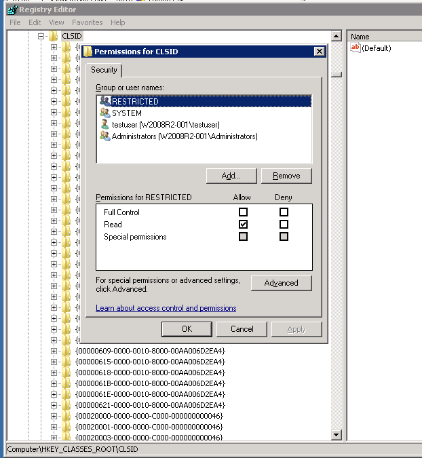Collapse the CLSID tree node
Image resolution: width=422 pixels, height=458 pixels.
pyautogui.click(x=41, y=36)
